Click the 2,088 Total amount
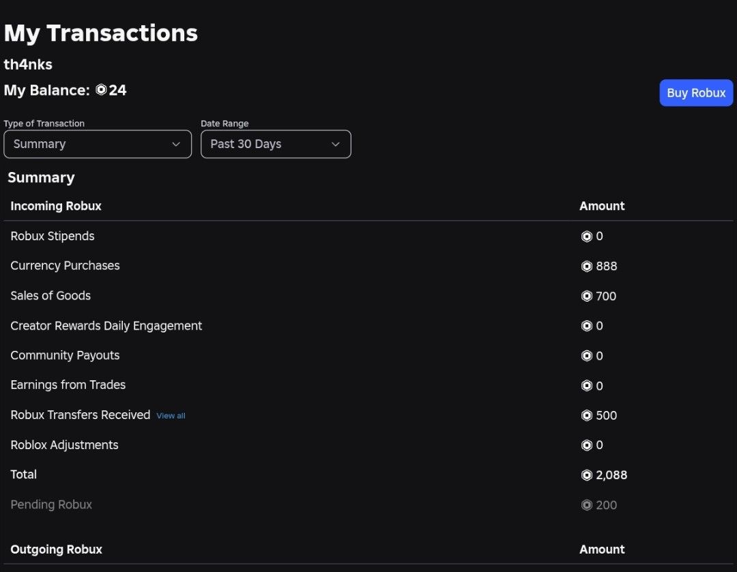 (611, 475)
